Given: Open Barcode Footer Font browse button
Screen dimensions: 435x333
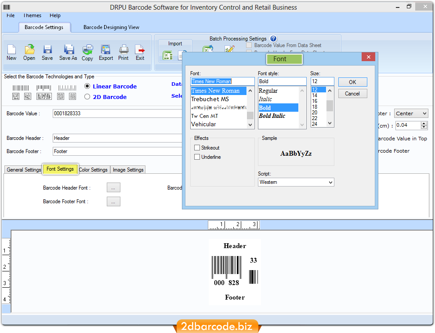Looking at the screenshot, I should click(113, 201).
